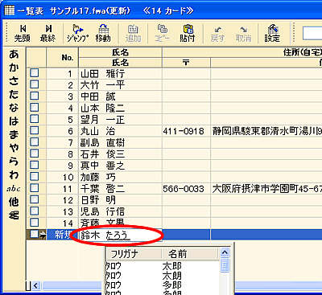The image size is (322, 295).
Task: Click name cell 加藤 巧
Action: 120,177
